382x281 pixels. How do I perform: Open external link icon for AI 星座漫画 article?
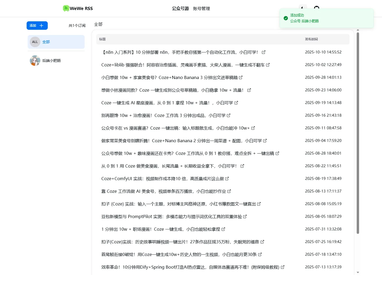236,103
